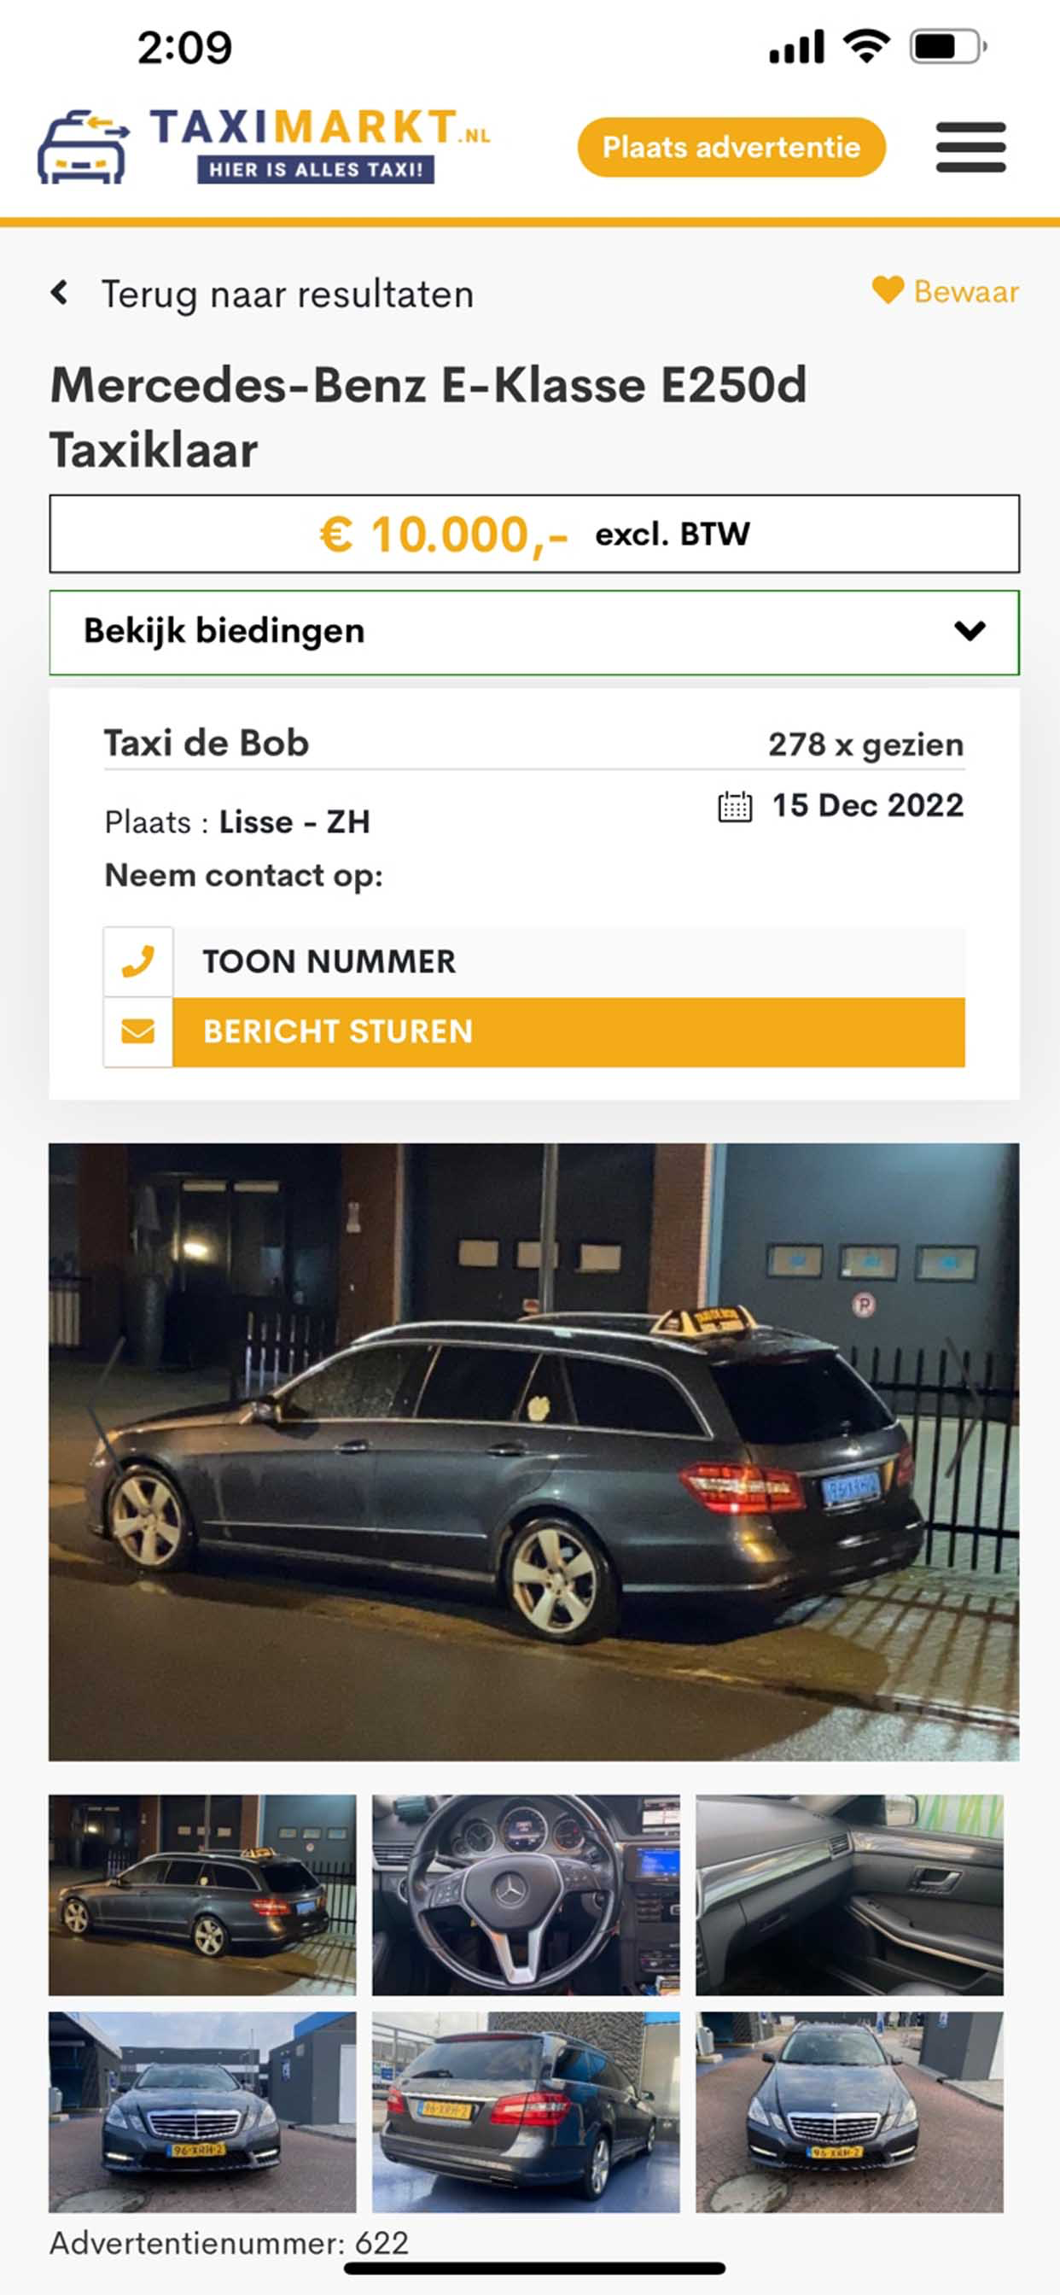Image resolution: width=1060 pixels, height=2295 pixels.
Task: Select the rear view yellow plate thumbnail
Action: [526, 2111]
